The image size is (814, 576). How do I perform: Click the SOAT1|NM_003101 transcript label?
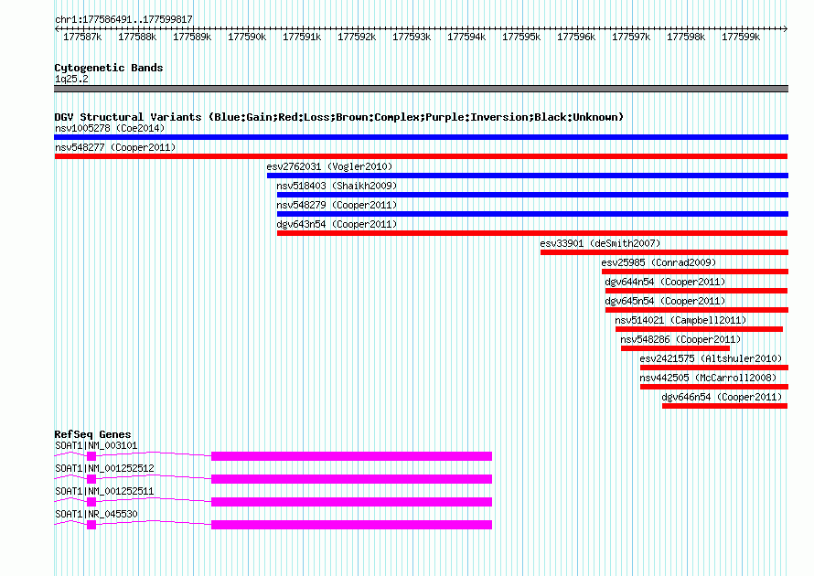96,445
